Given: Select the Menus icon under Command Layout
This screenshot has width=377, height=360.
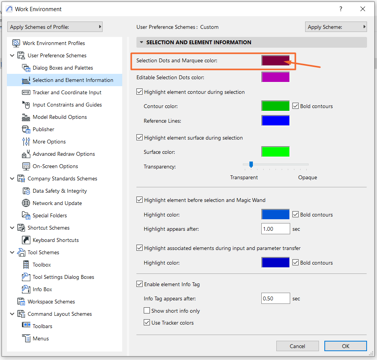Looking at the screenshot, I should (26, 338).
